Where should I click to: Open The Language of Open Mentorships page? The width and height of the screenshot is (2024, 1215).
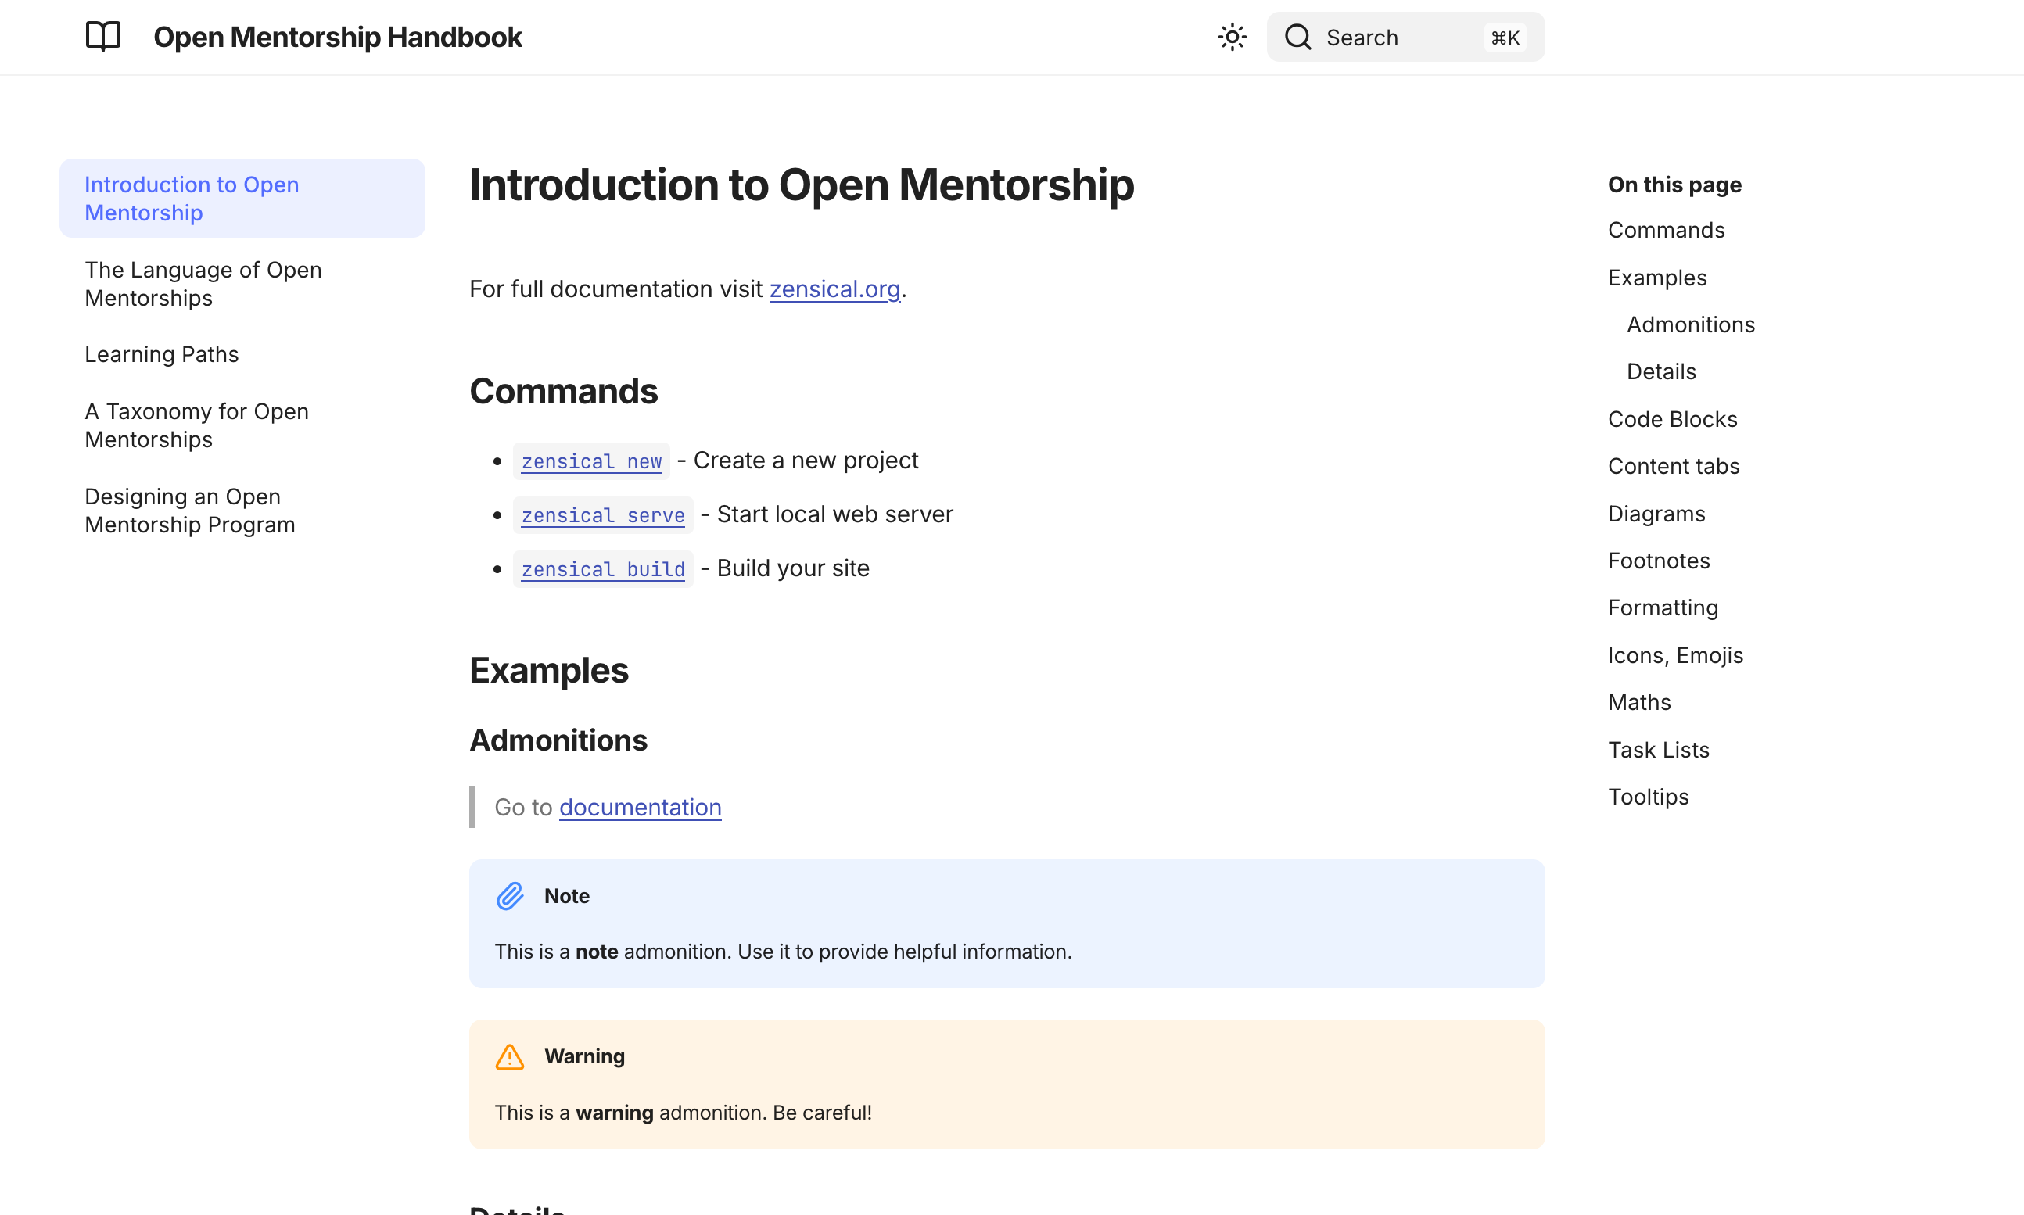click(x=203, y=283)
